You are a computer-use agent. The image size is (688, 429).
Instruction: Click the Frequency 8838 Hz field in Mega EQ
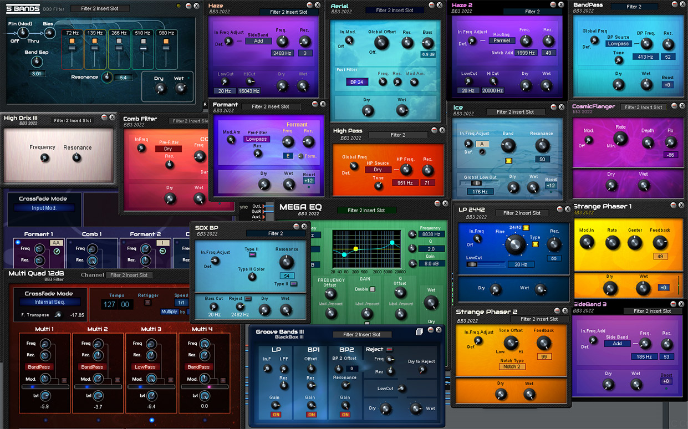430,235
